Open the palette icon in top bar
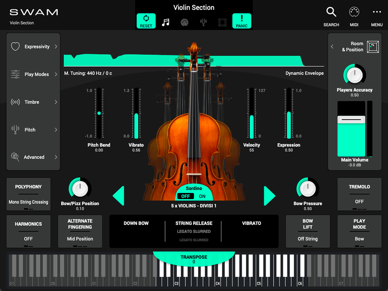 [x=185, y=23]
